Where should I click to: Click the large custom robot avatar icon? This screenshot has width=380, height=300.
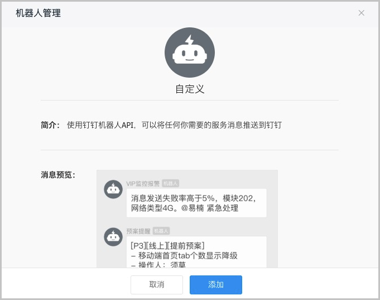point(190,53)
